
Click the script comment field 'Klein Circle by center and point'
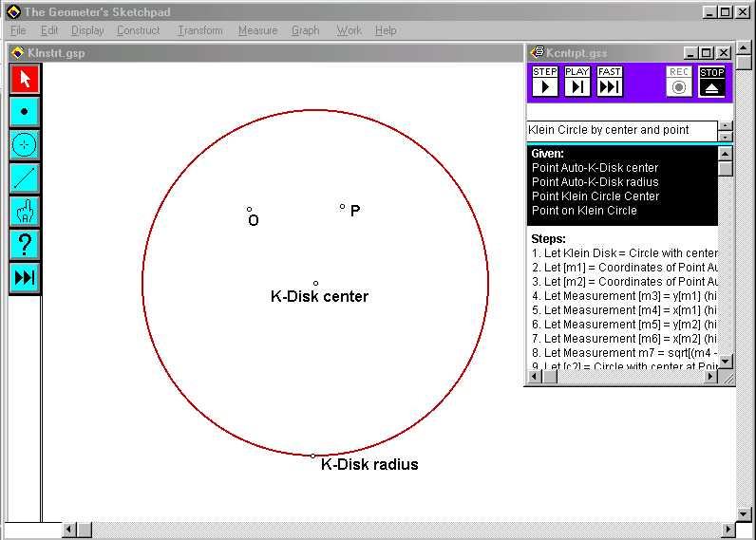click(x=622, y=131)
